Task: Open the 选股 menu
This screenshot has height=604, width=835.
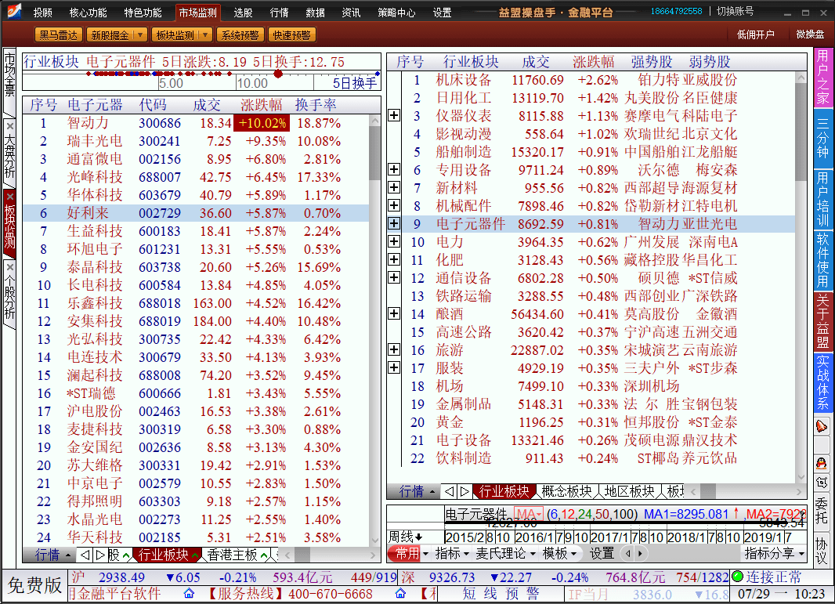Action: click(x=243, y=13)
